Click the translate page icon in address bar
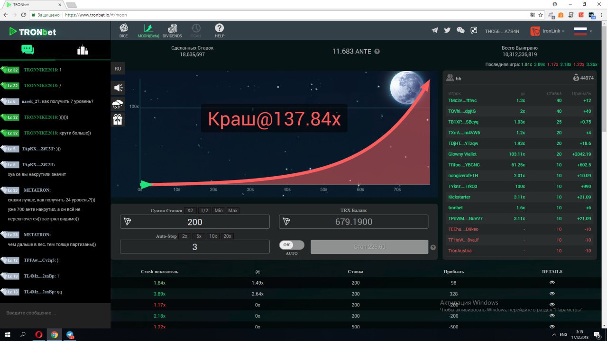 coord(533,15)
